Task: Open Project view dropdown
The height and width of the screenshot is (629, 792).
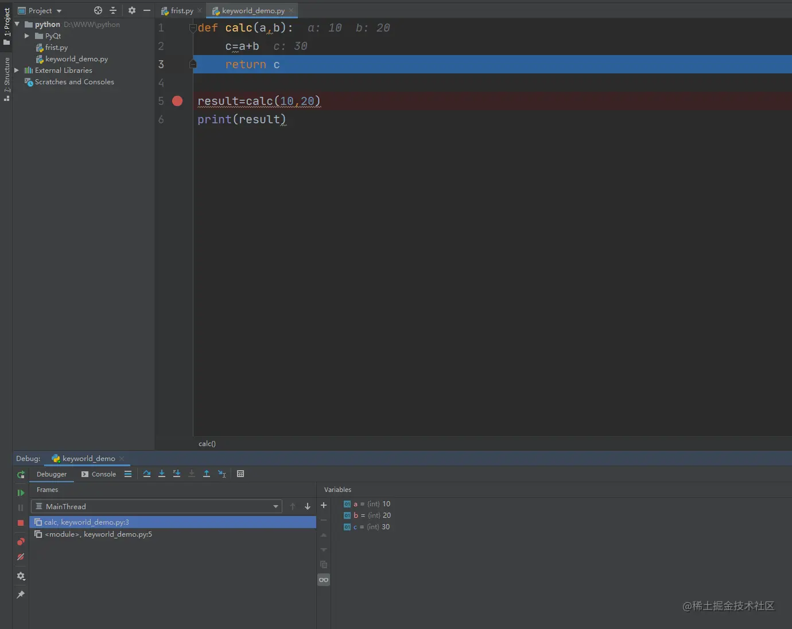Action: tap(40, 11)
